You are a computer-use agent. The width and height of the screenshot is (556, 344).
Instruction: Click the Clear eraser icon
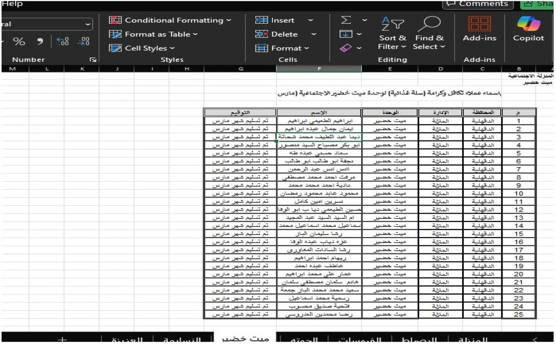346,48
